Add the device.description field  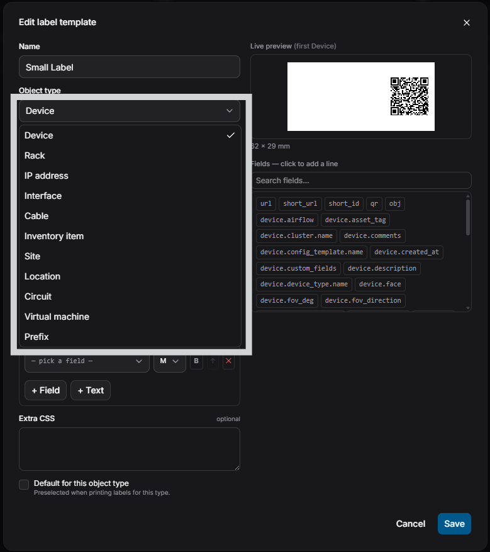pos(382,269)
